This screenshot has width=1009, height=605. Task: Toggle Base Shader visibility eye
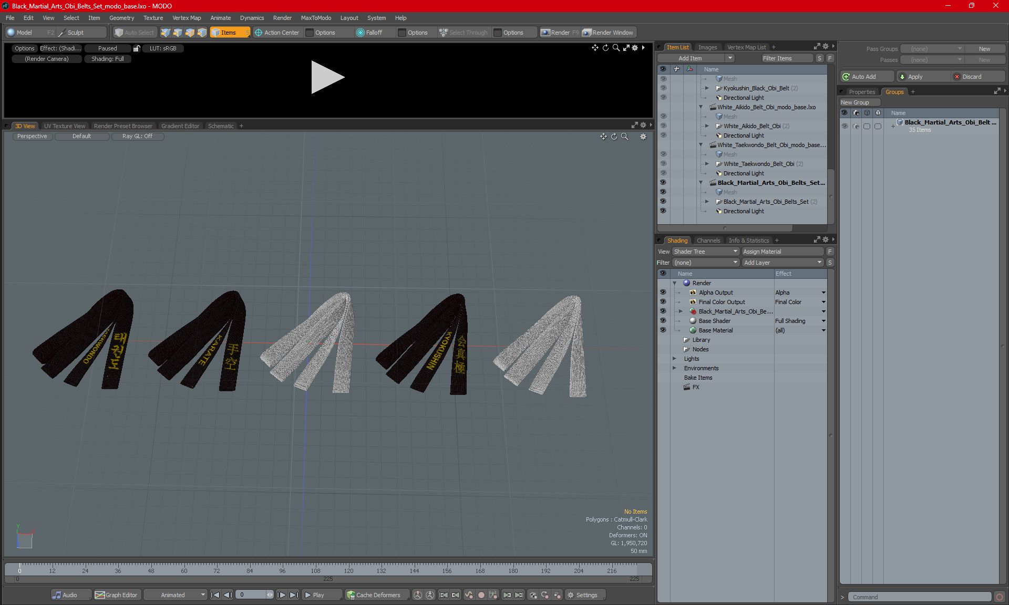tap(663, 321)
